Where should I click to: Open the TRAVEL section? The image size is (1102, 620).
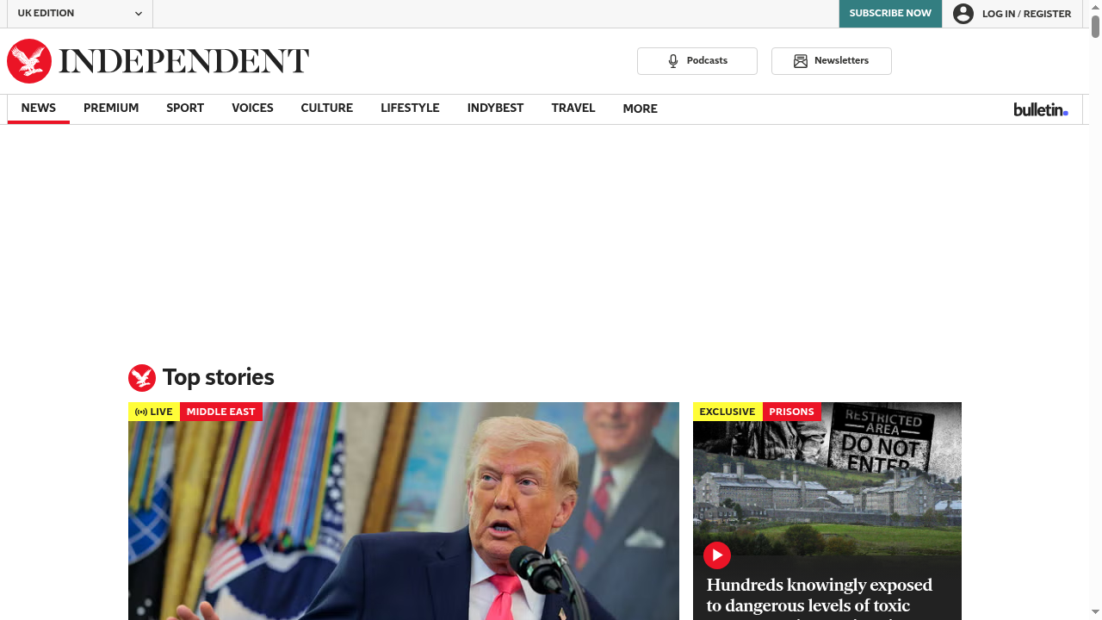click(573, 108)
